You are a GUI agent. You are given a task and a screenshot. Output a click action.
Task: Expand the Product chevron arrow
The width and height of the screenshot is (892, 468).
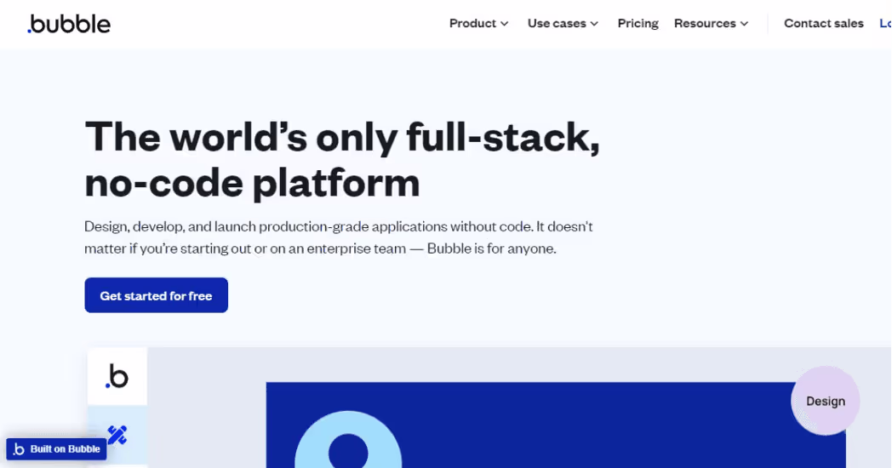pos(504,24)
